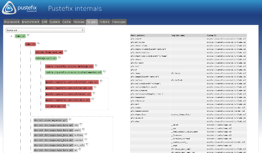Image resolution: width=262 pixels, height=153 pixels.
Task: Click the icon beside main_home.xml content
Action: point(86,139)
